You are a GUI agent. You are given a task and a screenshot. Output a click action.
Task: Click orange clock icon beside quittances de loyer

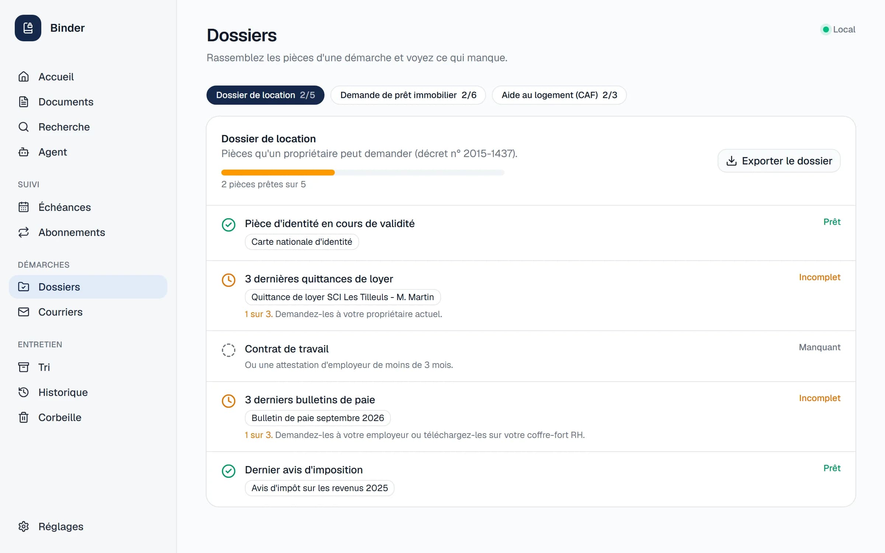click(x=229, y=280)
